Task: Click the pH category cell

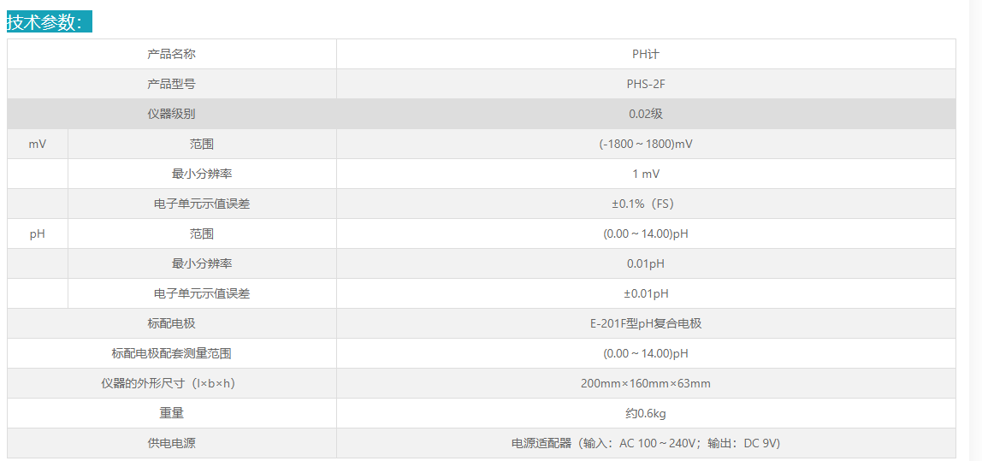Action: tap(38, 233)
